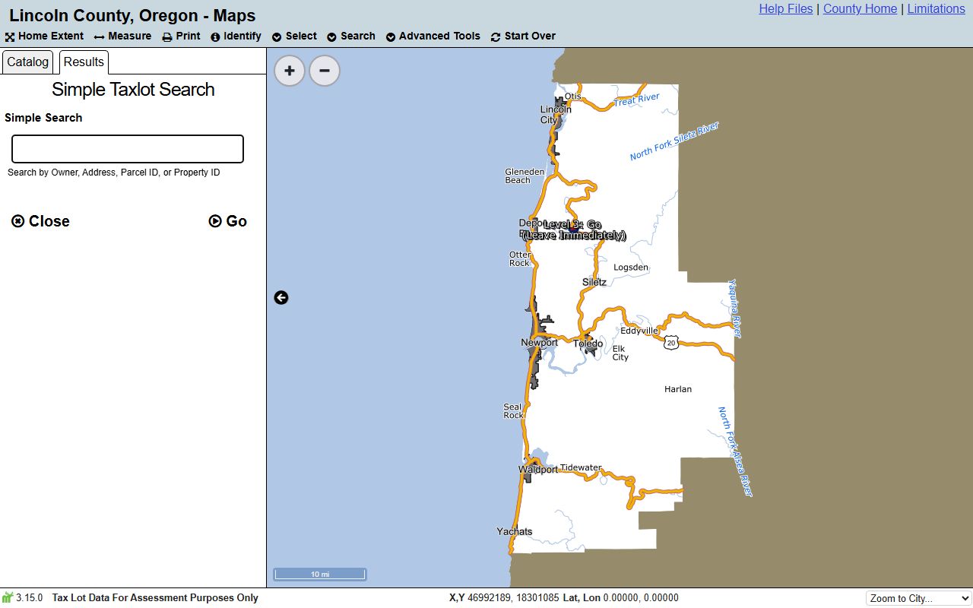The image size is (973, 608).
Task: Switch to the Results tab
Action: [x=84, y=62]
